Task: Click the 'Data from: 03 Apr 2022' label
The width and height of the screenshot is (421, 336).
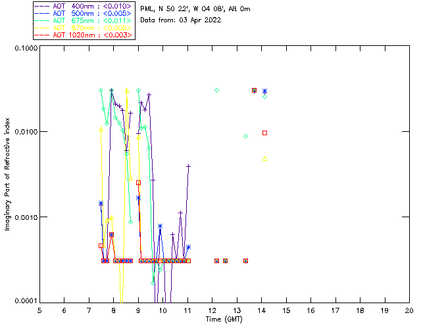Action: [181, 20]
